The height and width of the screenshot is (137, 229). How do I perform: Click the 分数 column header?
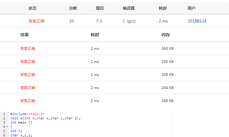click(73, 8)
